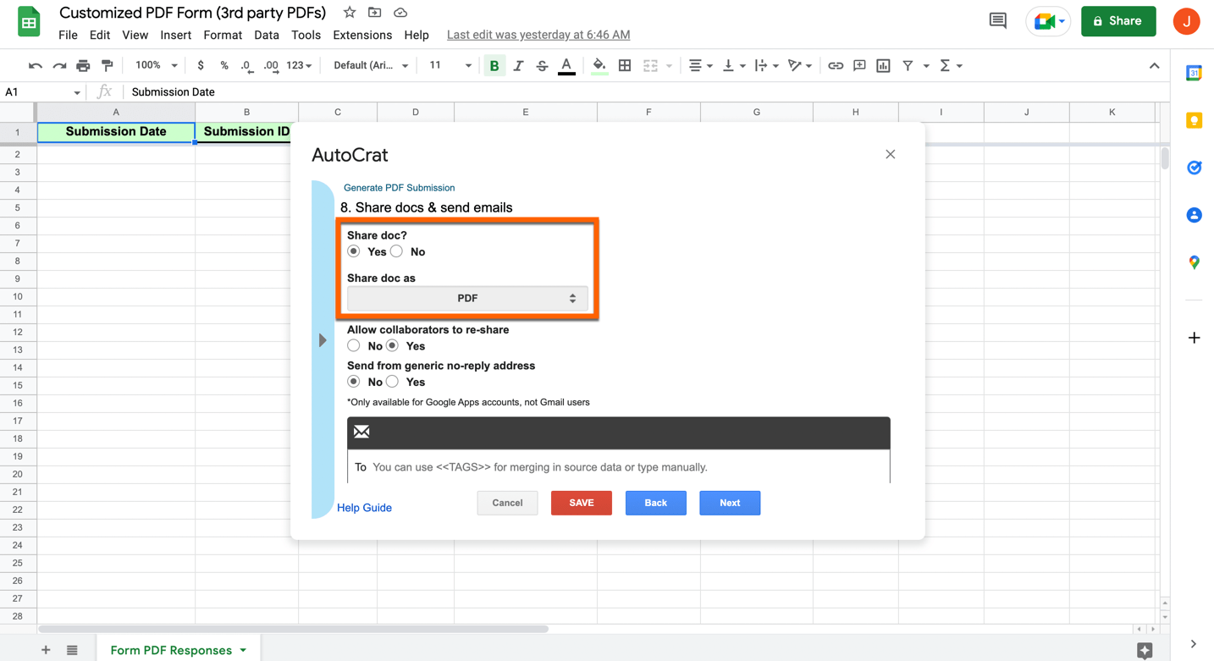Open Google Calendar side panel
Image resolution: width=1214 pixels, height=661 pixels.
pyautogui.click(x=1194, y=73)
